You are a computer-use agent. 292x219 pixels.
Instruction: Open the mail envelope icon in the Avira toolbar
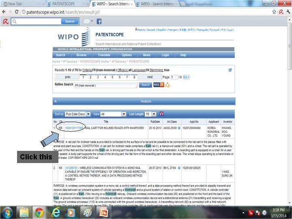(x=87, y=21)
